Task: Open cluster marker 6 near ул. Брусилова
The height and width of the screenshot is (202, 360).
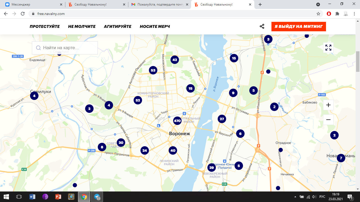Action: (240, 134)
